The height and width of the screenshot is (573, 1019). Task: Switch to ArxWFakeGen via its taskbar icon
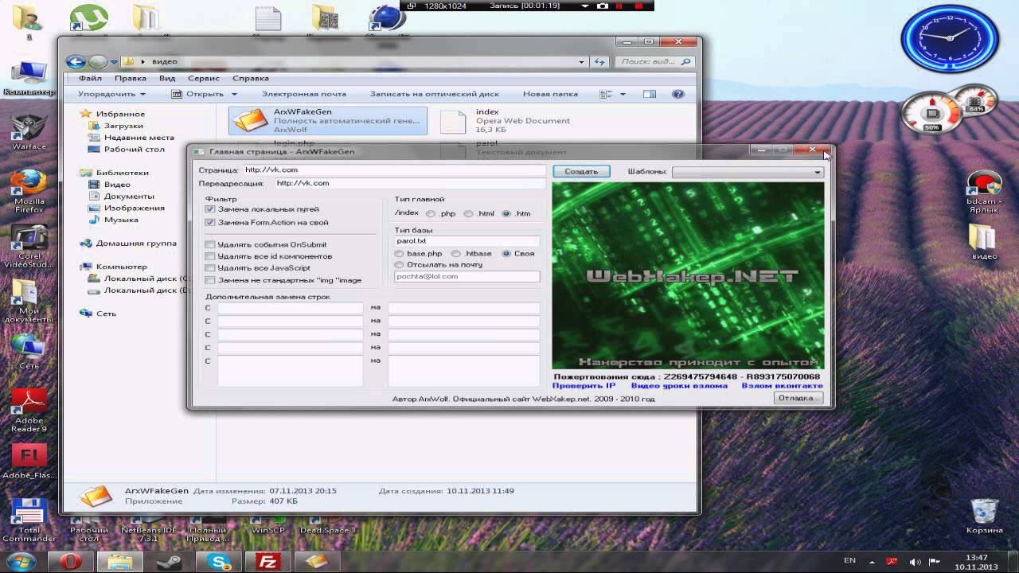tap(317, 562)
